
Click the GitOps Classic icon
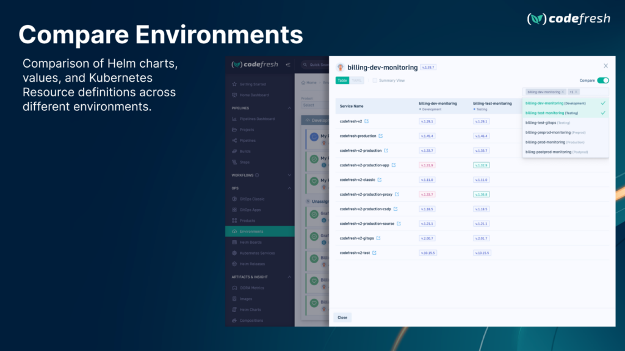tap(234, 199)
